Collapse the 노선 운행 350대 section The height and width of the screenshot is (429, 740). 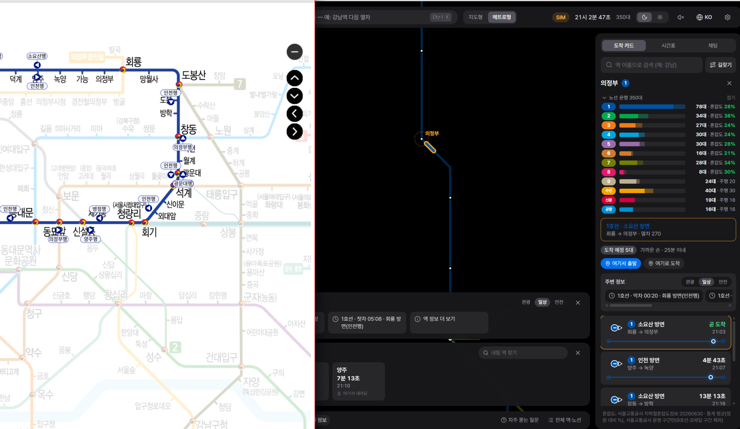coord(622,98)
